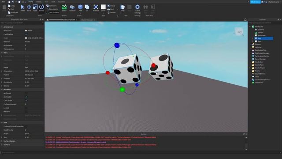Expand the Size property
282x159 pixels.
click(x=2, y=137)
